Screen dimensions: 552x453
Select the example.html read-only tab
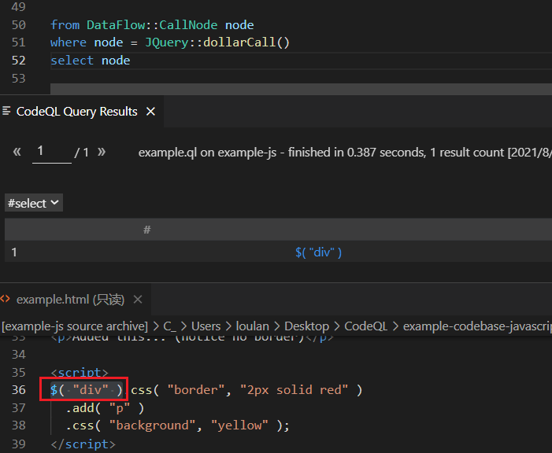click(x=76, y=300)
